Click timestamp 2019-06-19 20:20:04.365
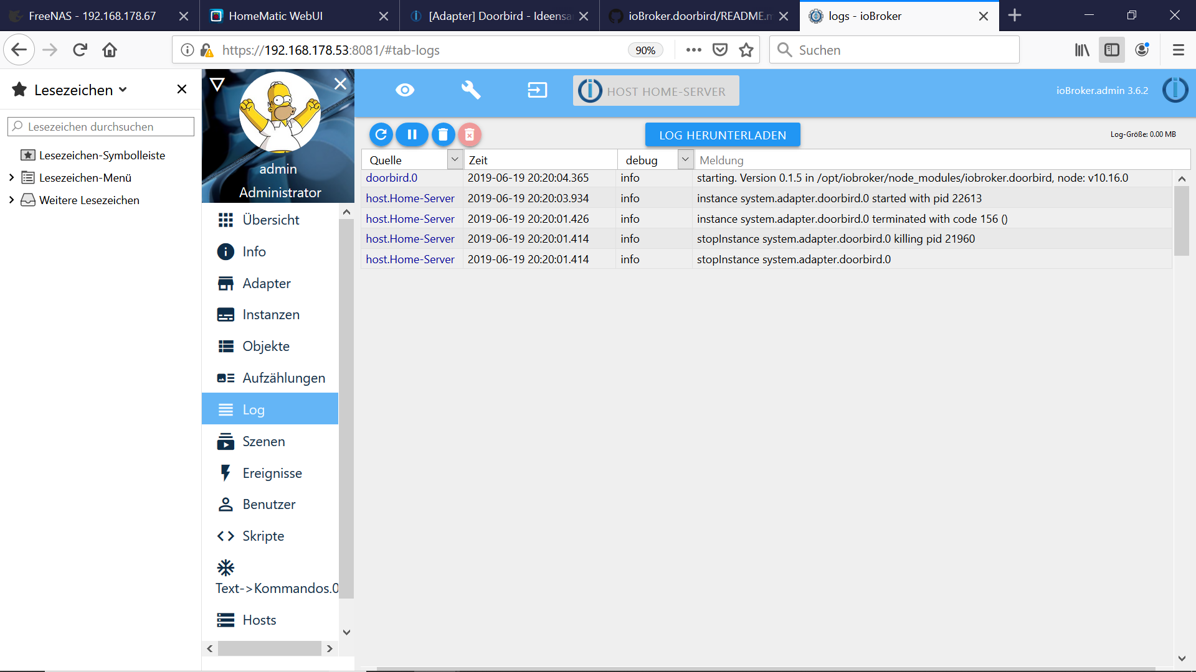1196x672 pixels. tap(528, 178)
